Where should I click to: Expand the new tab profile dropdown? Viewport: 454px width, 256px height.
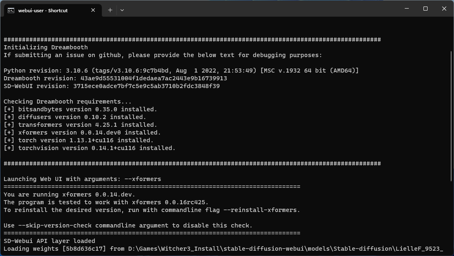click(x=122, y=10)
